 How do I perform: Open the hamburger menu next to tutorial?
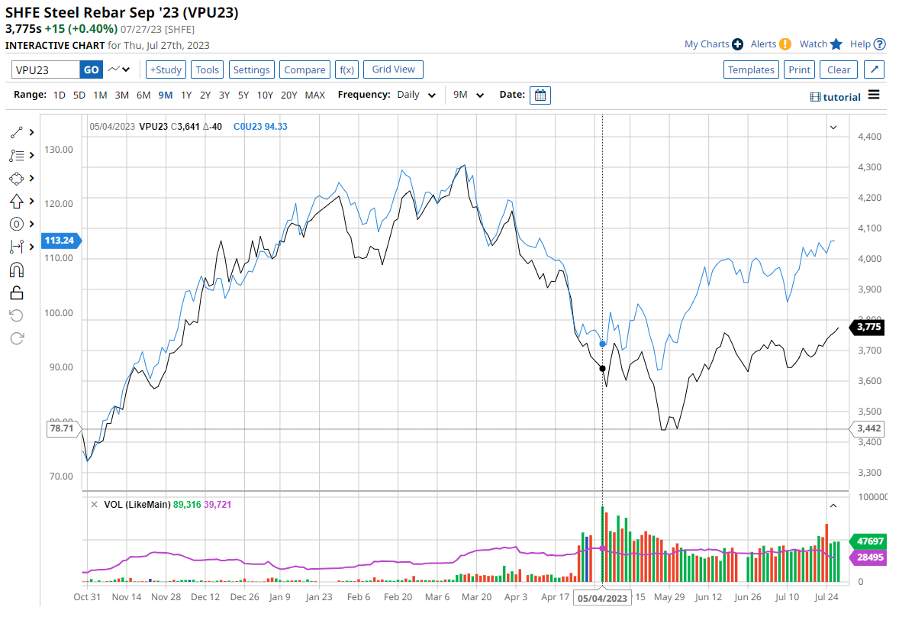(874, 95)
